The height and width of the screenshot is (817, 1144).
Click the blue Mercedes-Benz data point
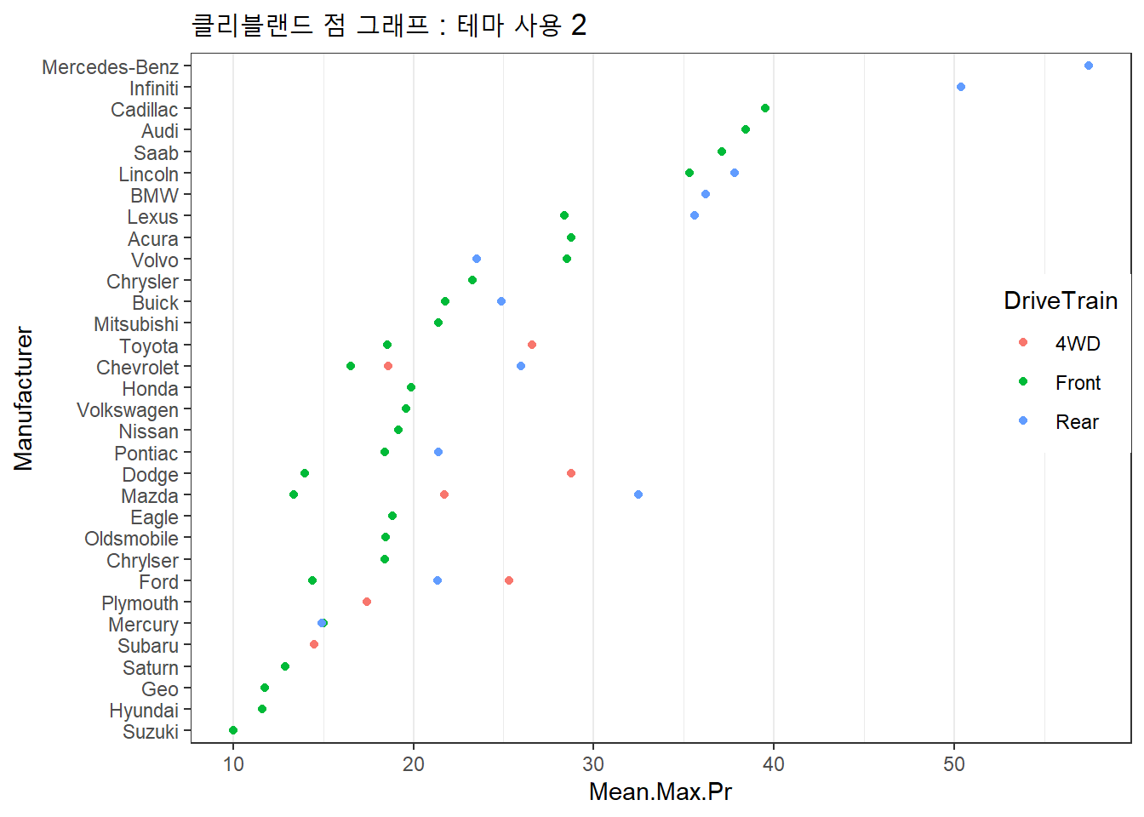pyautogui.click(x=1089, y=66)
